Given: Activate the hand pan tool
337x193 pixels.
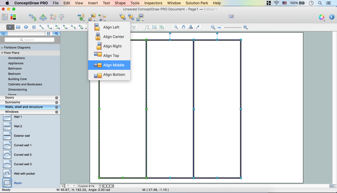Looking at the screenshot, I should [x=183, y=27].
